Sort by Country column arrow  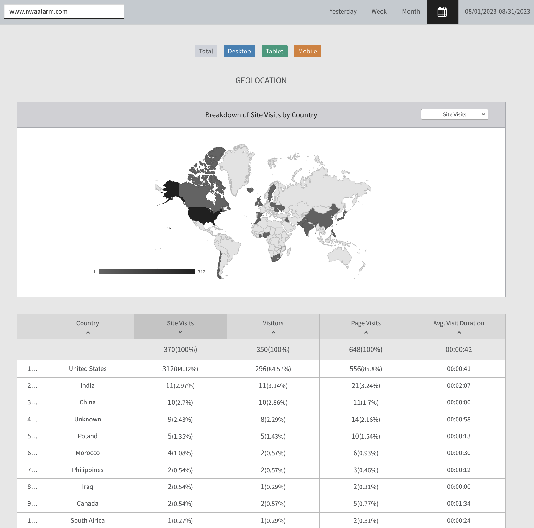[x=88, y=332]
